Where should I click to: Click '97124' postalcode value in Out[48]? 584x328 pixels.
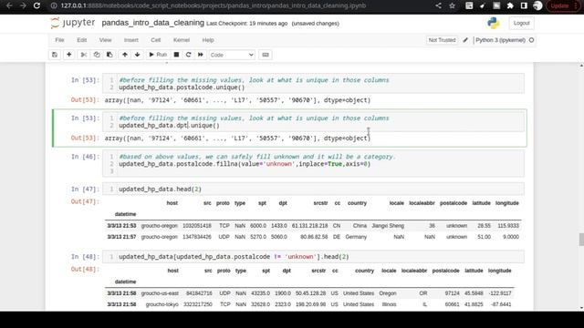(x=453, y=293)
